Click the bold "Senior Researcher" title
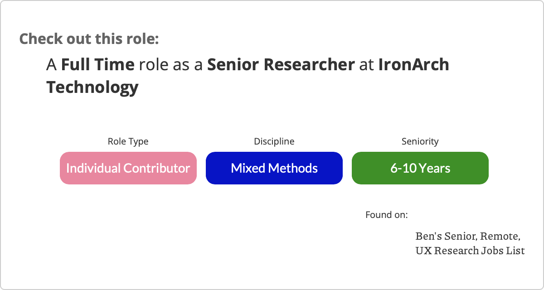 281,65
